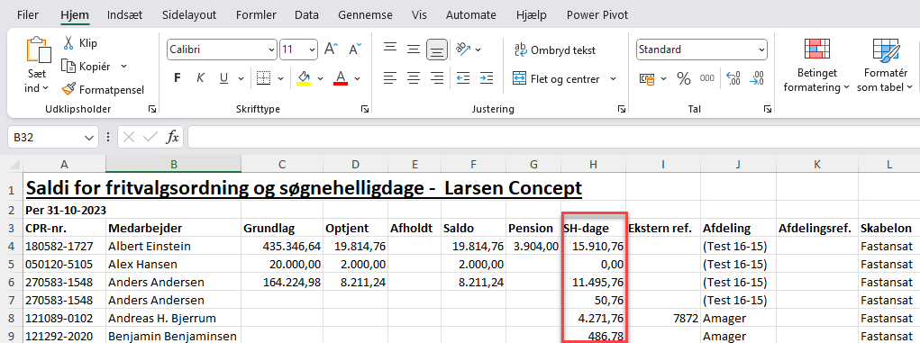Open the font size 11 dropdown
Image resolution: width=920 pixels, height=343 pixels.
coord(312,50)
